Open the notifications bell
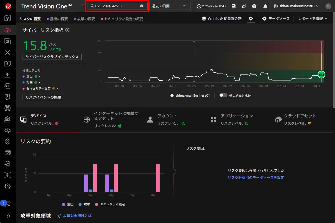Image resolution: width=335 pixels, height=223 pixels. (265, 6)
